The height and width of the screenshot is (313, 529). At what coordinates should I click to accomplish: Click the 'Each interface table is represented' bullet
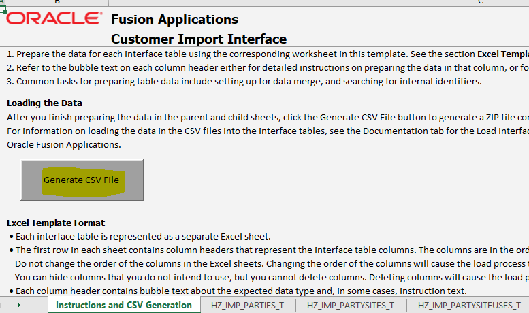click(140, 236)
